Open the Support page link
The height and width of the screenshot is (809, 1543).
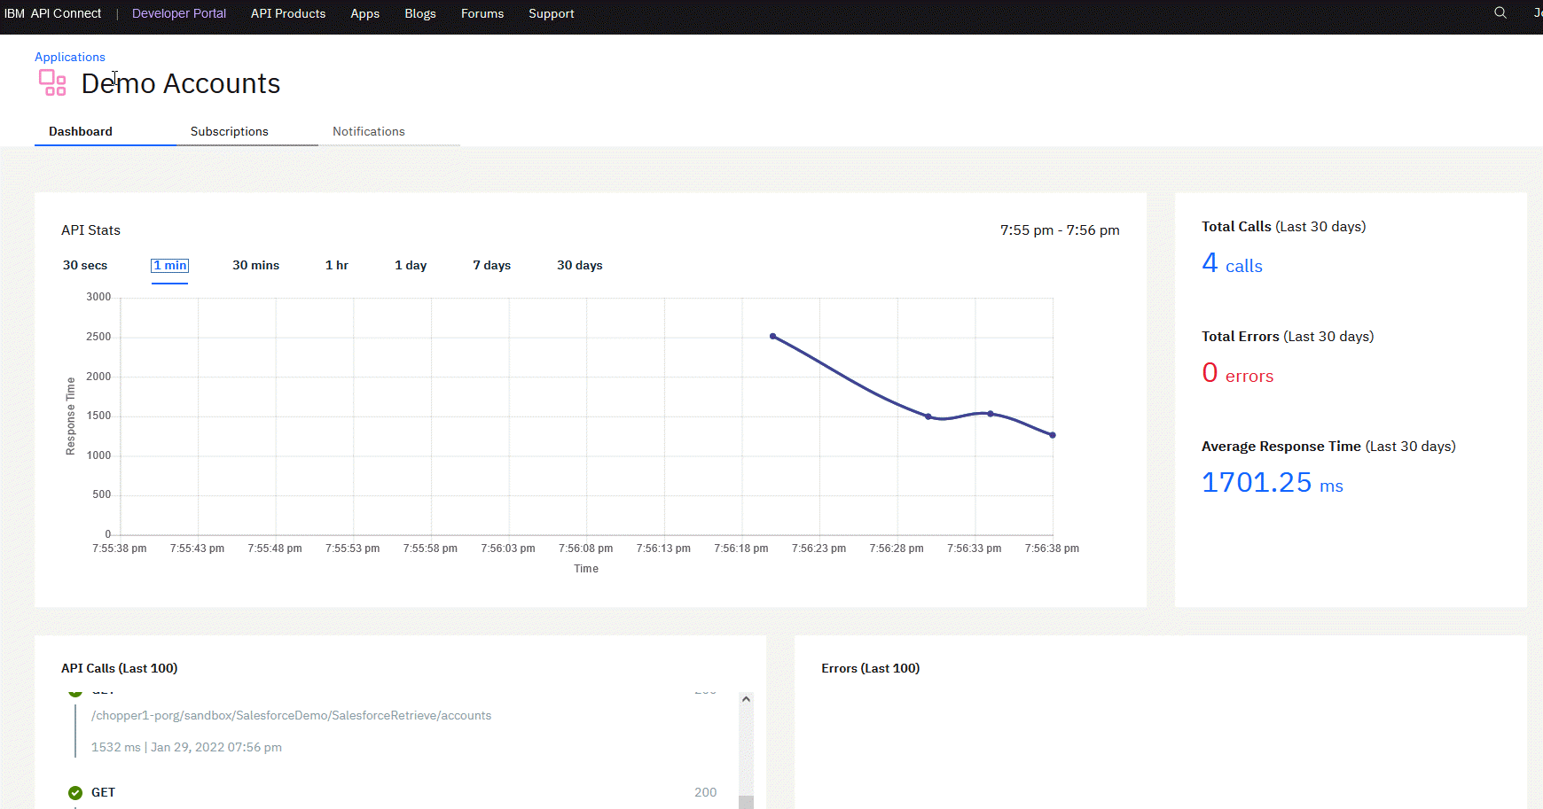pos(551,13)
